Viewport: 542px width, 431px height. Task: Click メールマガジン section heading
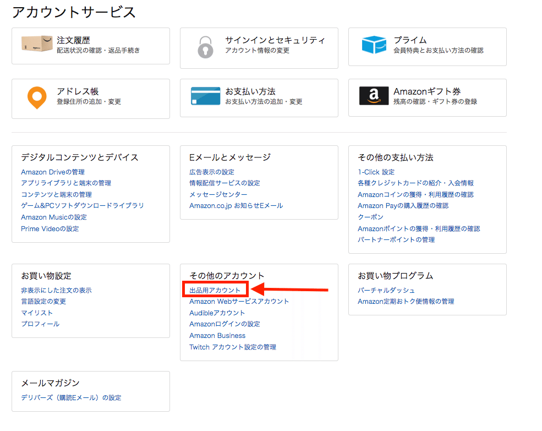click(51, 383)
